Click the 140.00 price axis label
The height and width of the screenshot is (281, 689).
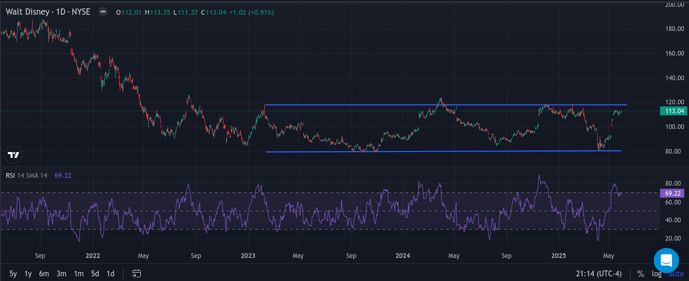coord(674,78)
